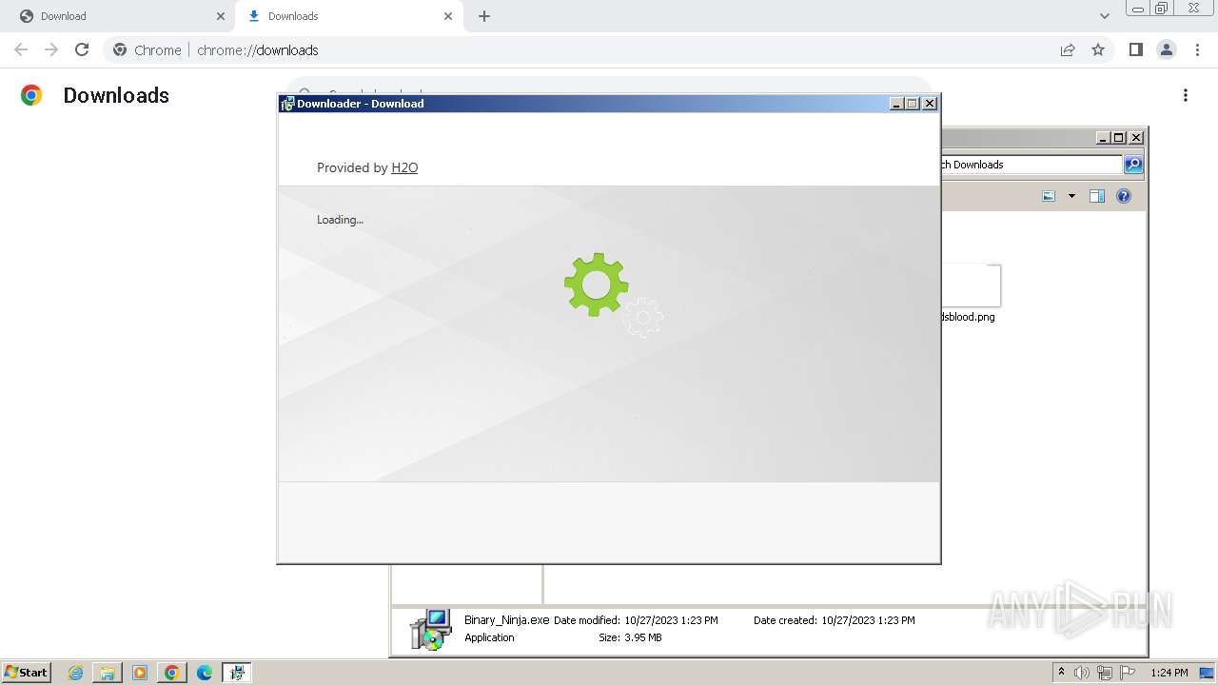Close the Explorer Downloads window
This screenshot has width=1218, height=685.
(x=1135, y=138)
